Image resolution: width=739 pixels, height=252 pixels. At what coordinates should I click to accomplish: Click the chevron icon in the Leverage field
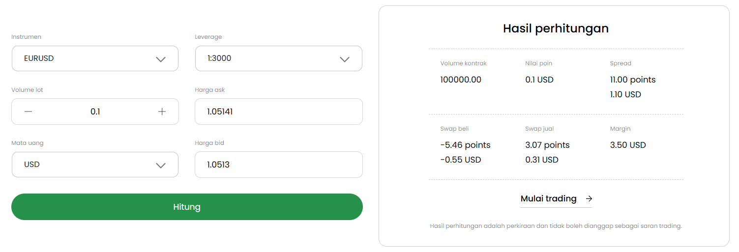coord(345,59)
